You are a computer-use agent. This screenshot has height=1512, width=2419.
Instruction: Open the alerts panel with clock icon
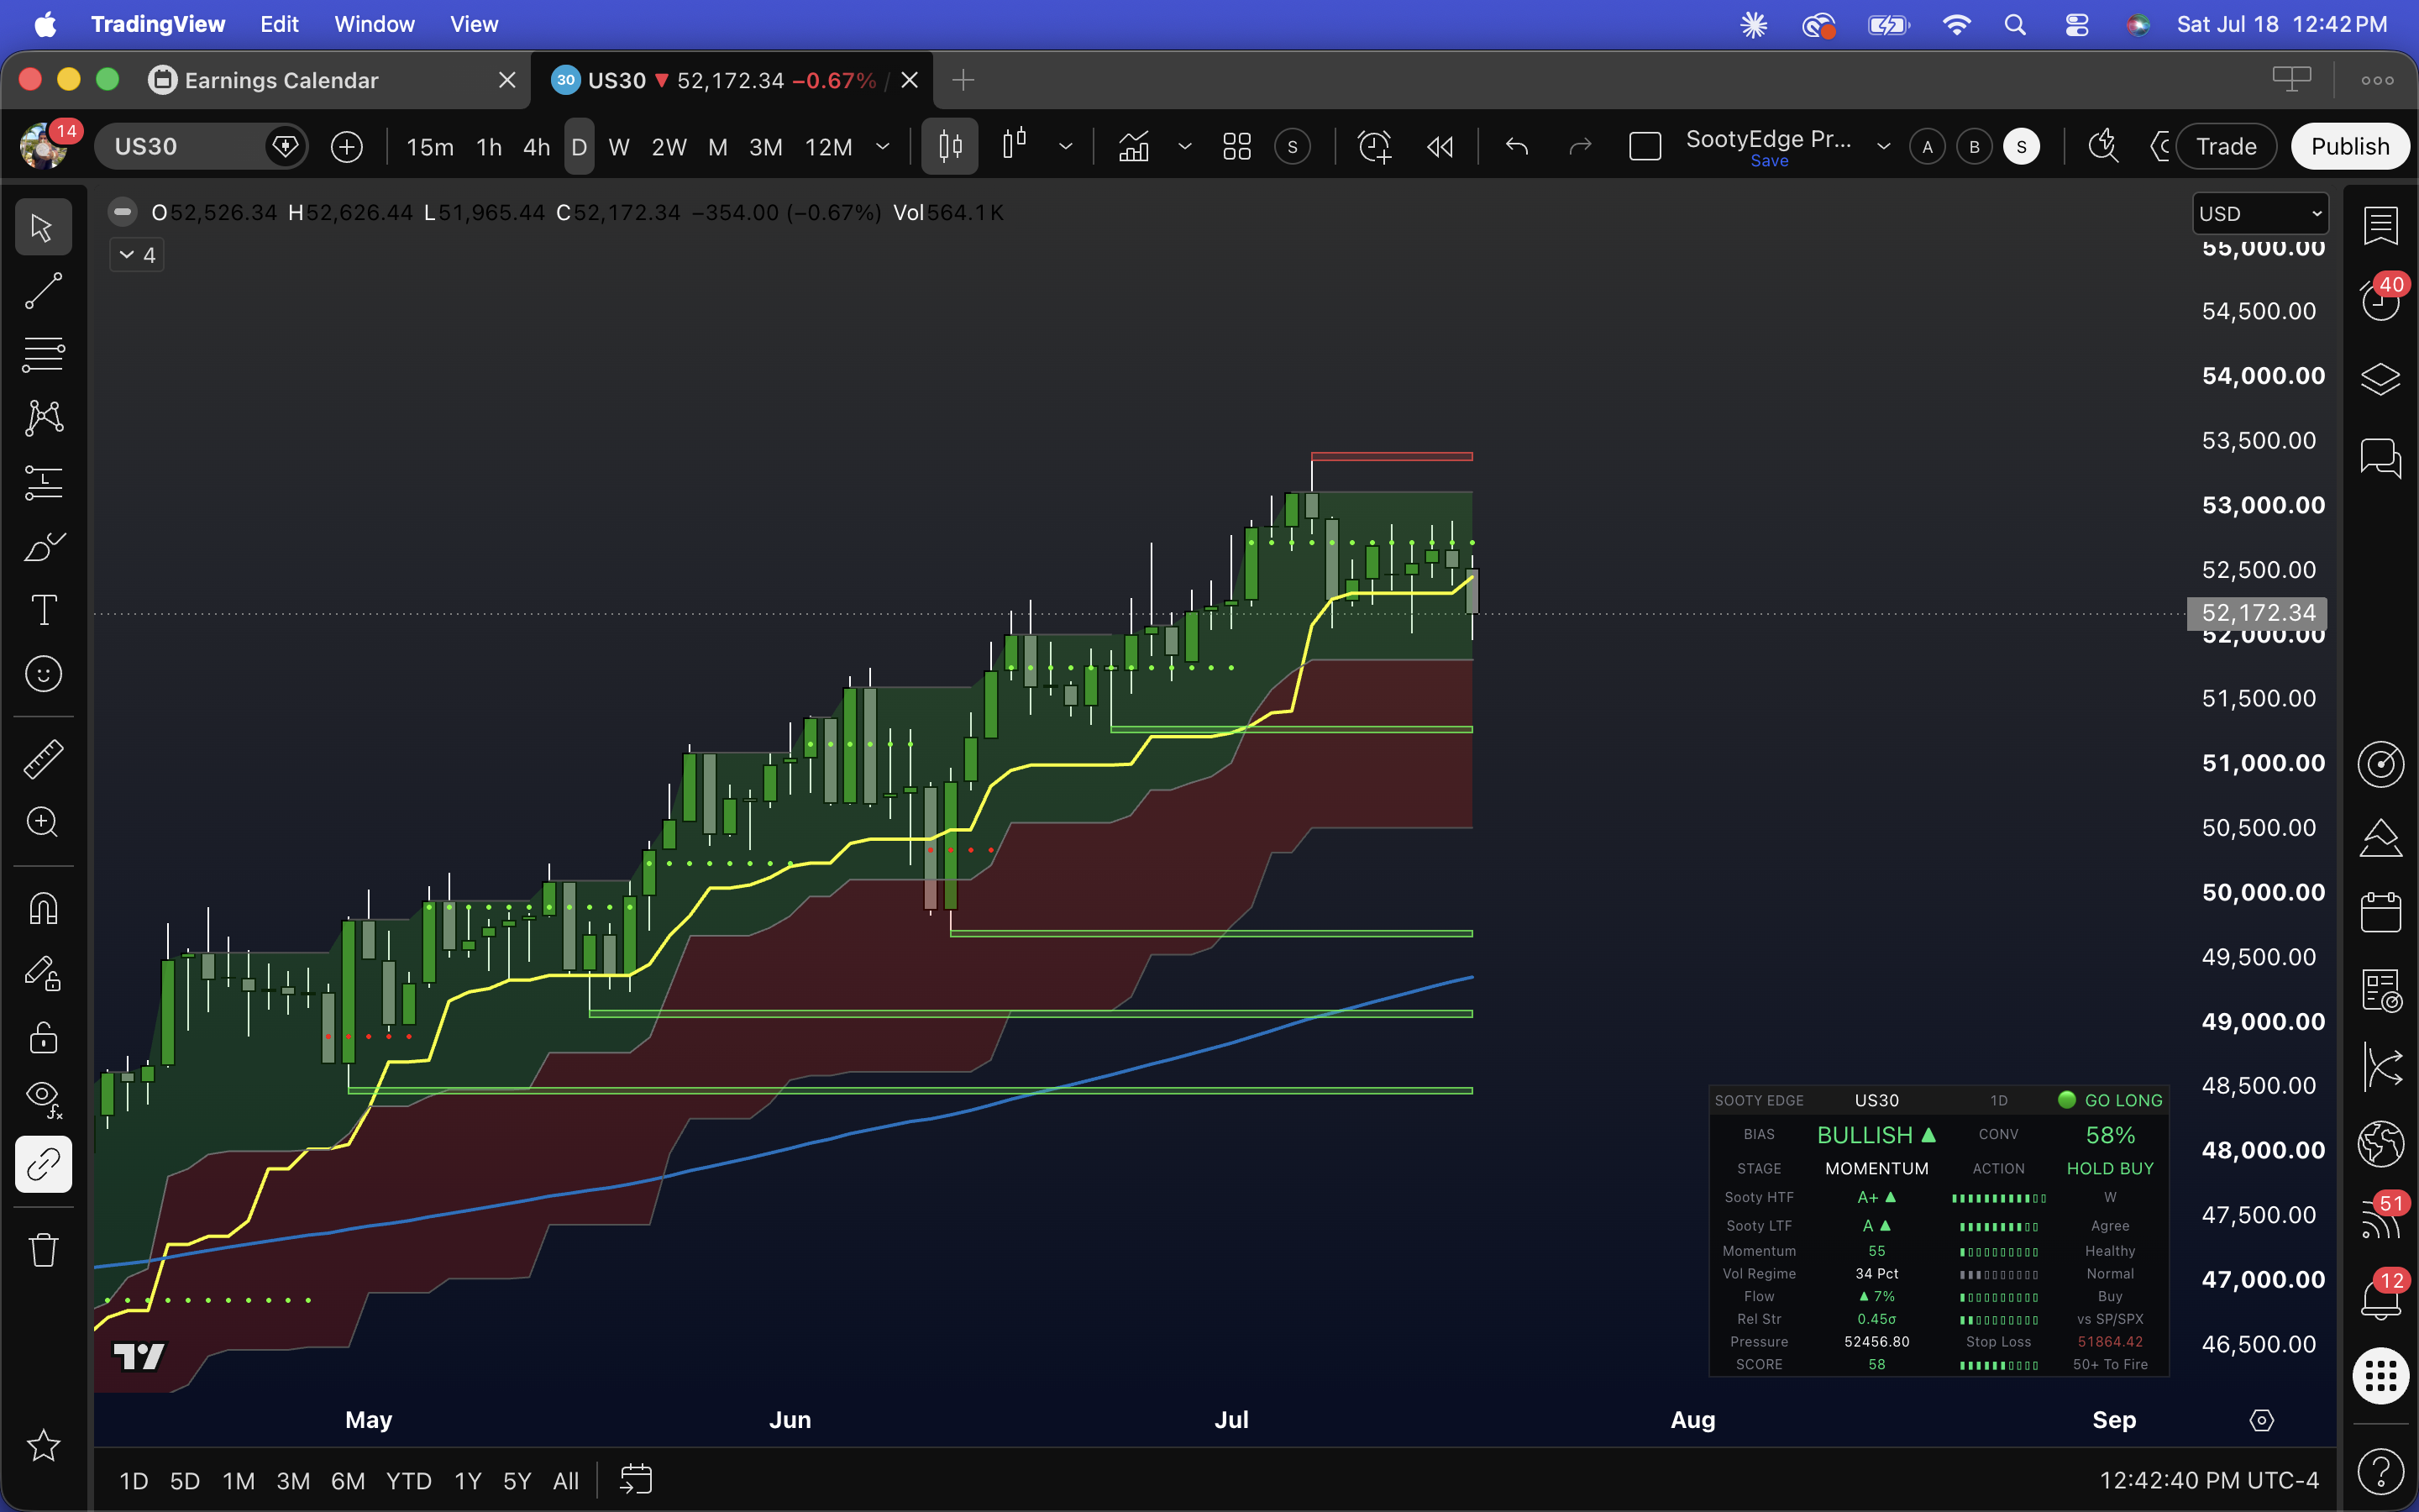click(2380, 298)
